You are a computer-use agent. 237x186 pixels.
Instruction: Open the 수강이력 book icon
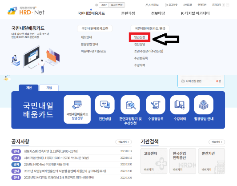point(180,105)
